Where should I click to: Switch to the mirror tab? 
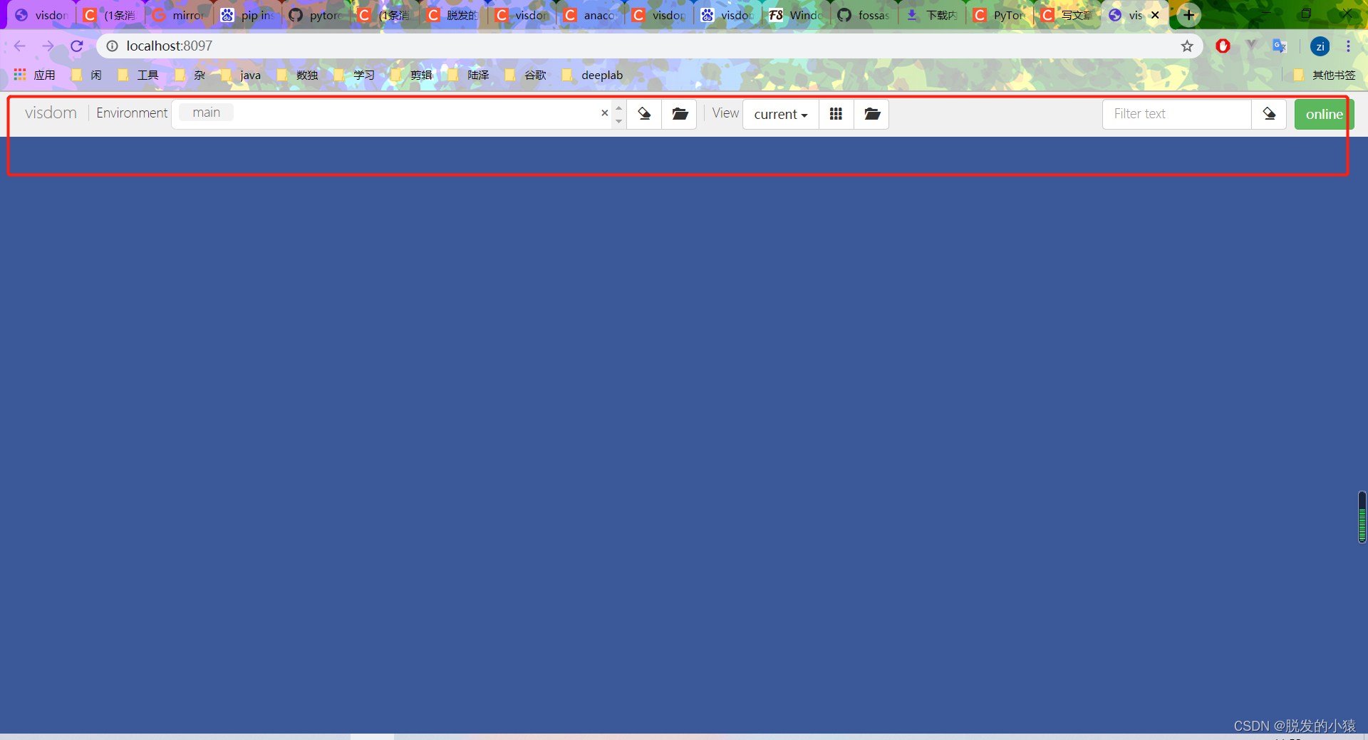(178, 15)
